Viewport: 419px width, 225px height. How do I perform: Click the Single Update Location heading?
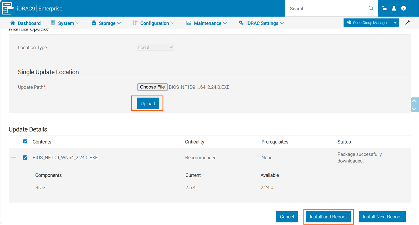[x=48, y=72]
